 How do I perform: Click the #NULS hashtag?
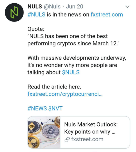point(37,15)
